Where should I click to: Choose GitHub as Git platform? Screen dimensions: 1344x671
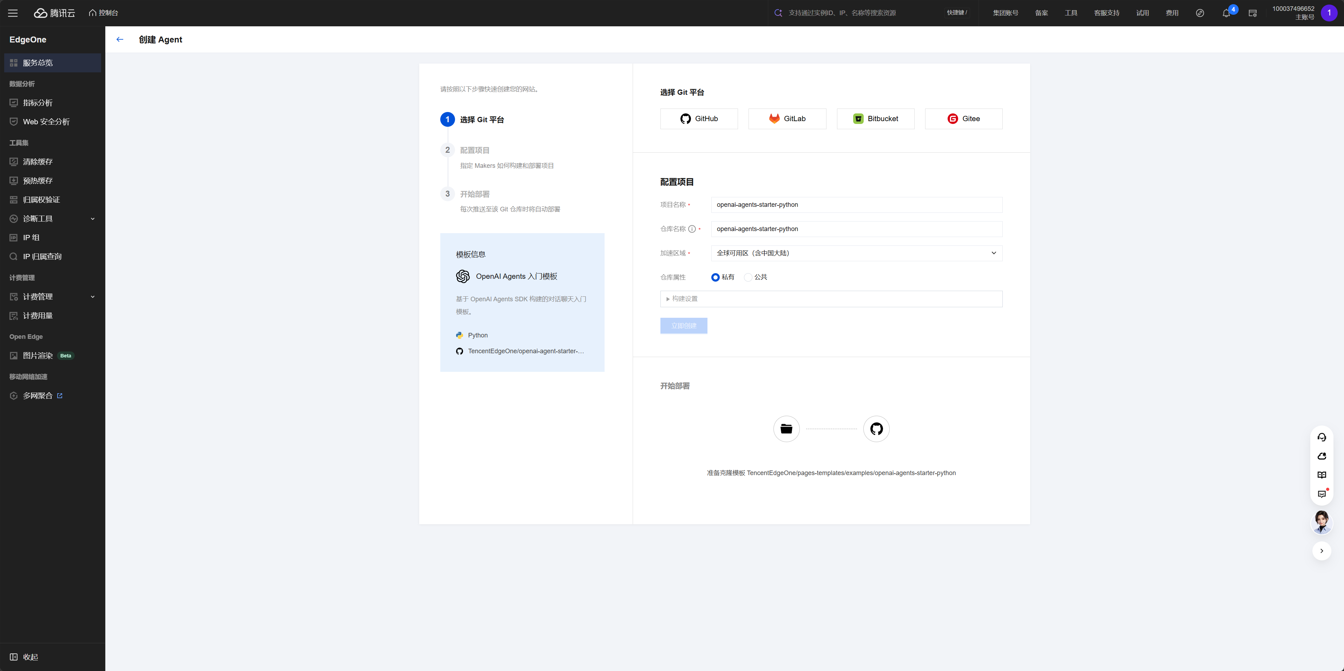699,119
